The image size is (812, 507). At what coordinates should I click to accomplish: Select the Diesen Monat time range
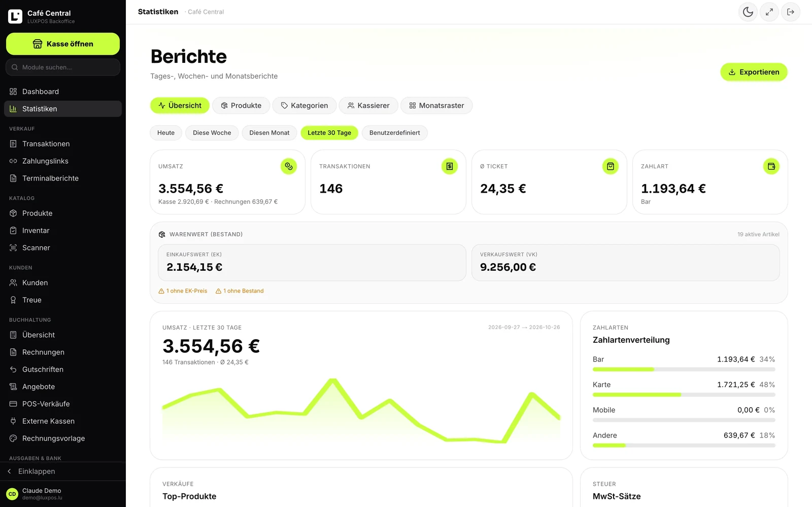(269, 133)
